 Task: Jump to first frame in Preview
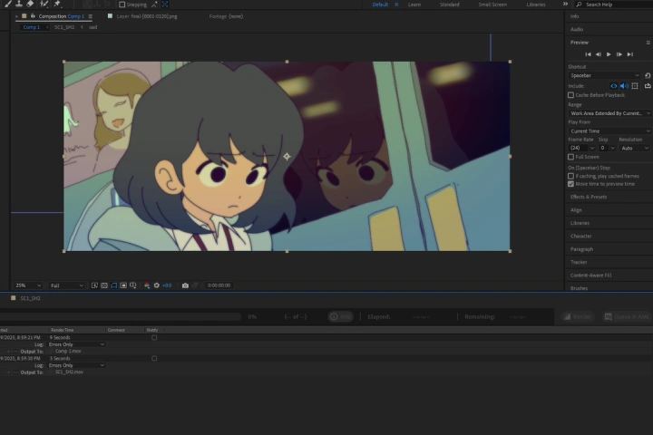coord(588,54)
